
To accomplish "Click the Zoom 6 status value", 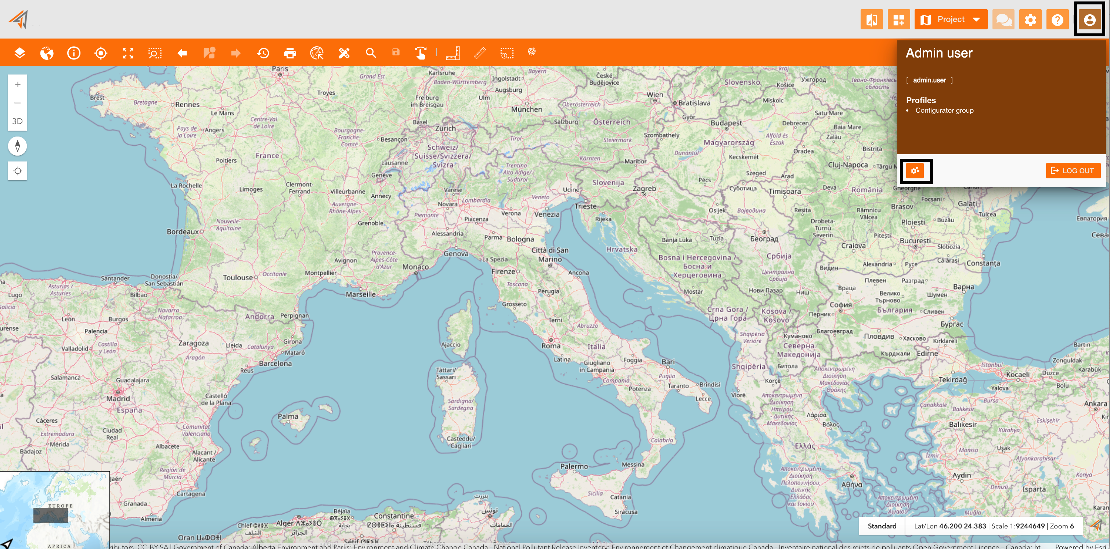I will (x=1062, y=526).
